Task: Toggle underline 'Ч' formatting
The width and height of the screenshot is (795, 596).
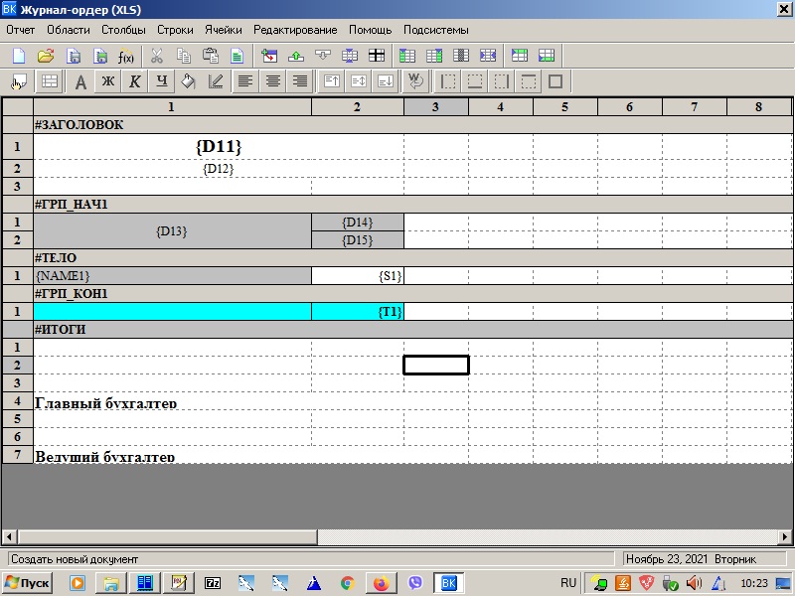Action: coord(161,81)
